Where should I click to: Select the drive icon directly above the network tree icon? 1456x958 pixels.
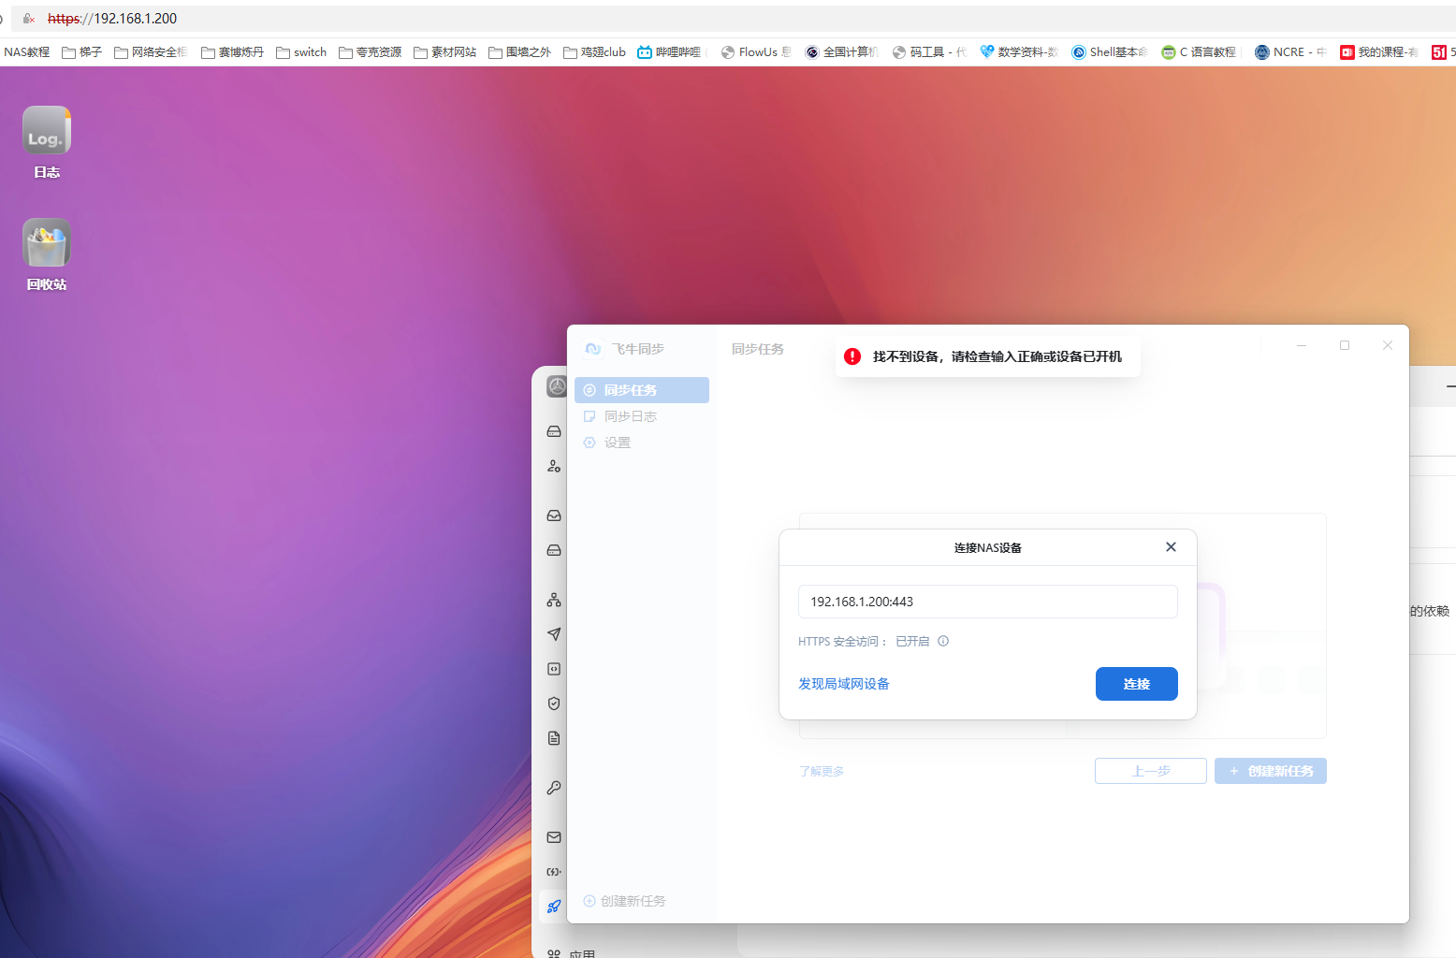554,550
